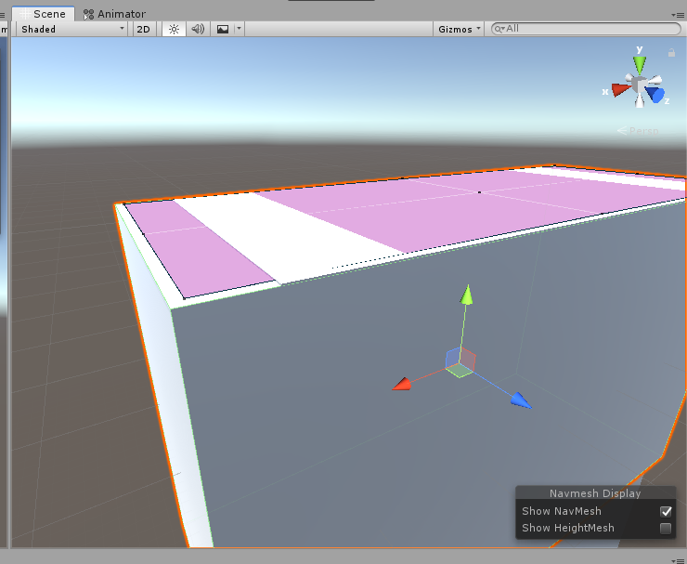Toggle the scene view rotation lock icon

tap(671, 53)
